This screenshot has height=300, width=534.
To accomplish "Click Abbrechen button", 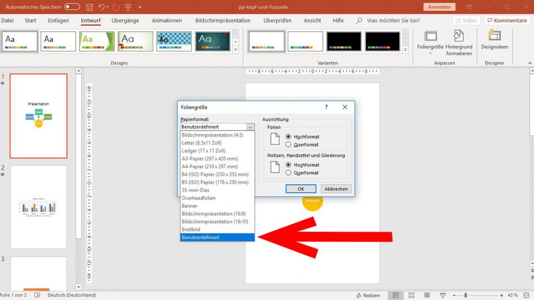I will coord(336,189).
